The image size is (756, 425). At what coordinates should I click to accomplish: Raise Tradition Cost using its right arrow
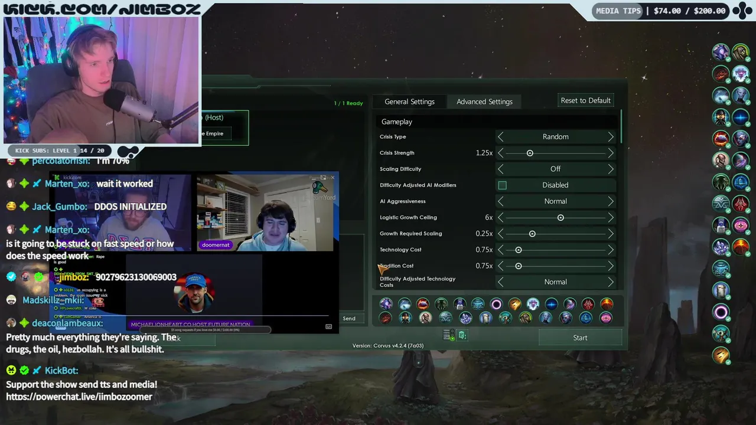(611, 266)
